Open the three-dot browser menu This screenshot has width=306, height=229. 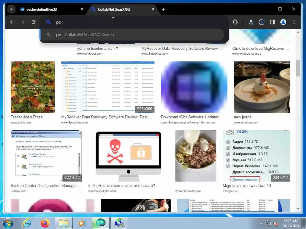[294, 22]
